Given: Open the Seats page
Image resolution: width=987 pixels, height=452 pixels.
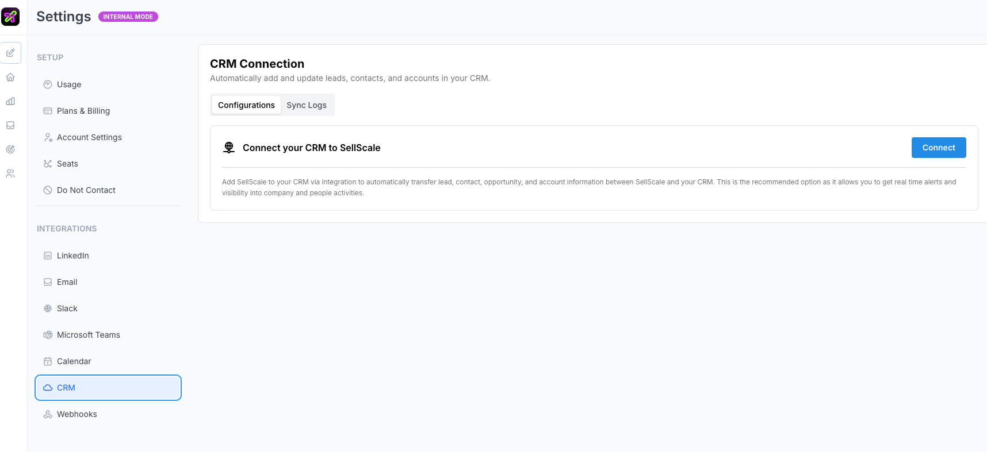Looking at the screenshot, I should click(x=108, y=164).
